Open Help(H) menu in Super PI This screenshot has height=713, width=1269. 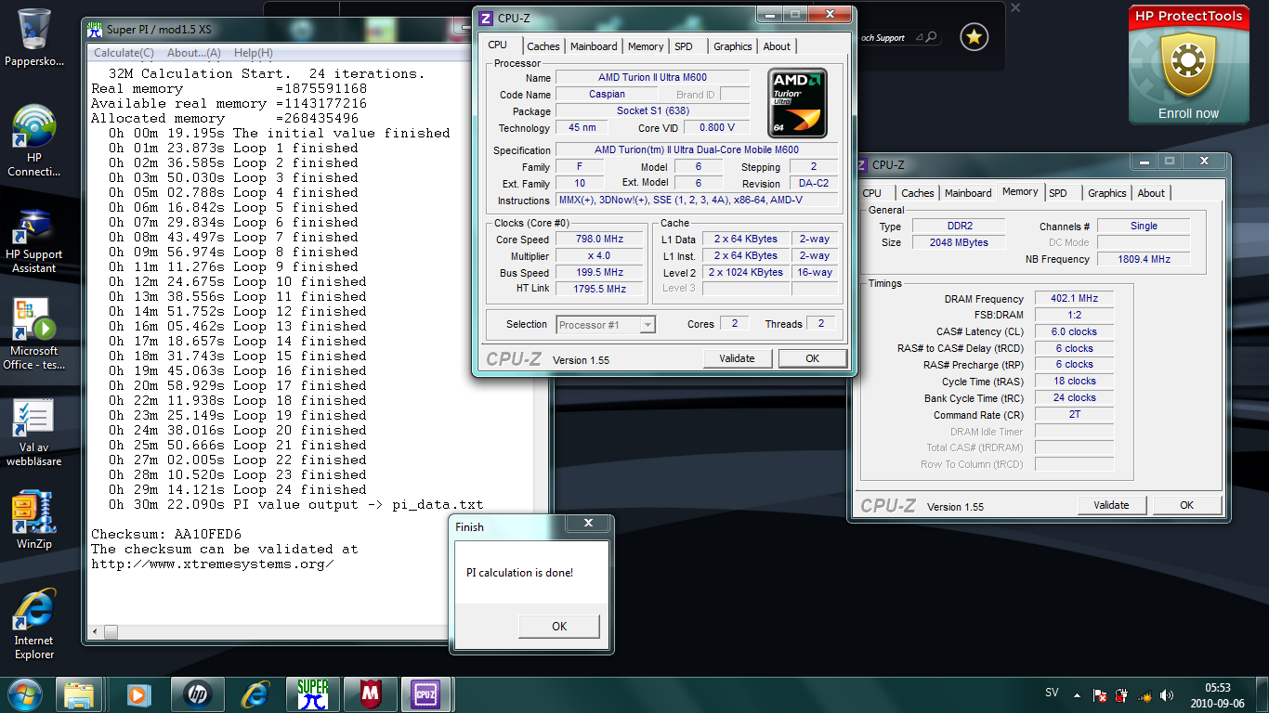[254, 53]
